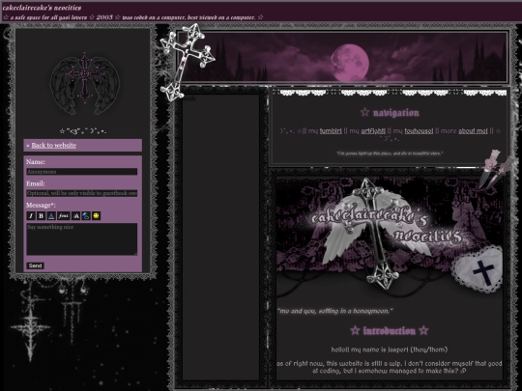Insert a hyperlink with globe icon

86,216
